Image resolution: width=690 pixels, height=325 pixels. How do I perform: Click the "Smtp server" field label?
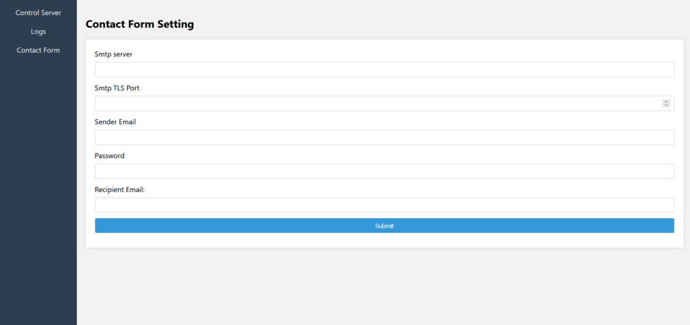[x=113, y=54]
